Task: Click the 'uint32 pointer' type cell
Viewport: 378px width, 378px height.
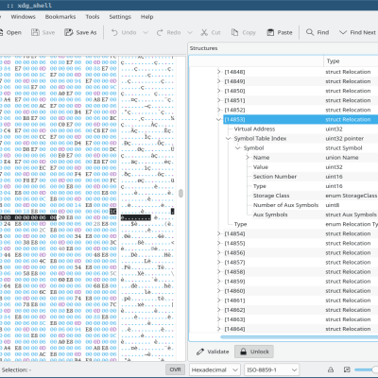Action: click(345, 139)
